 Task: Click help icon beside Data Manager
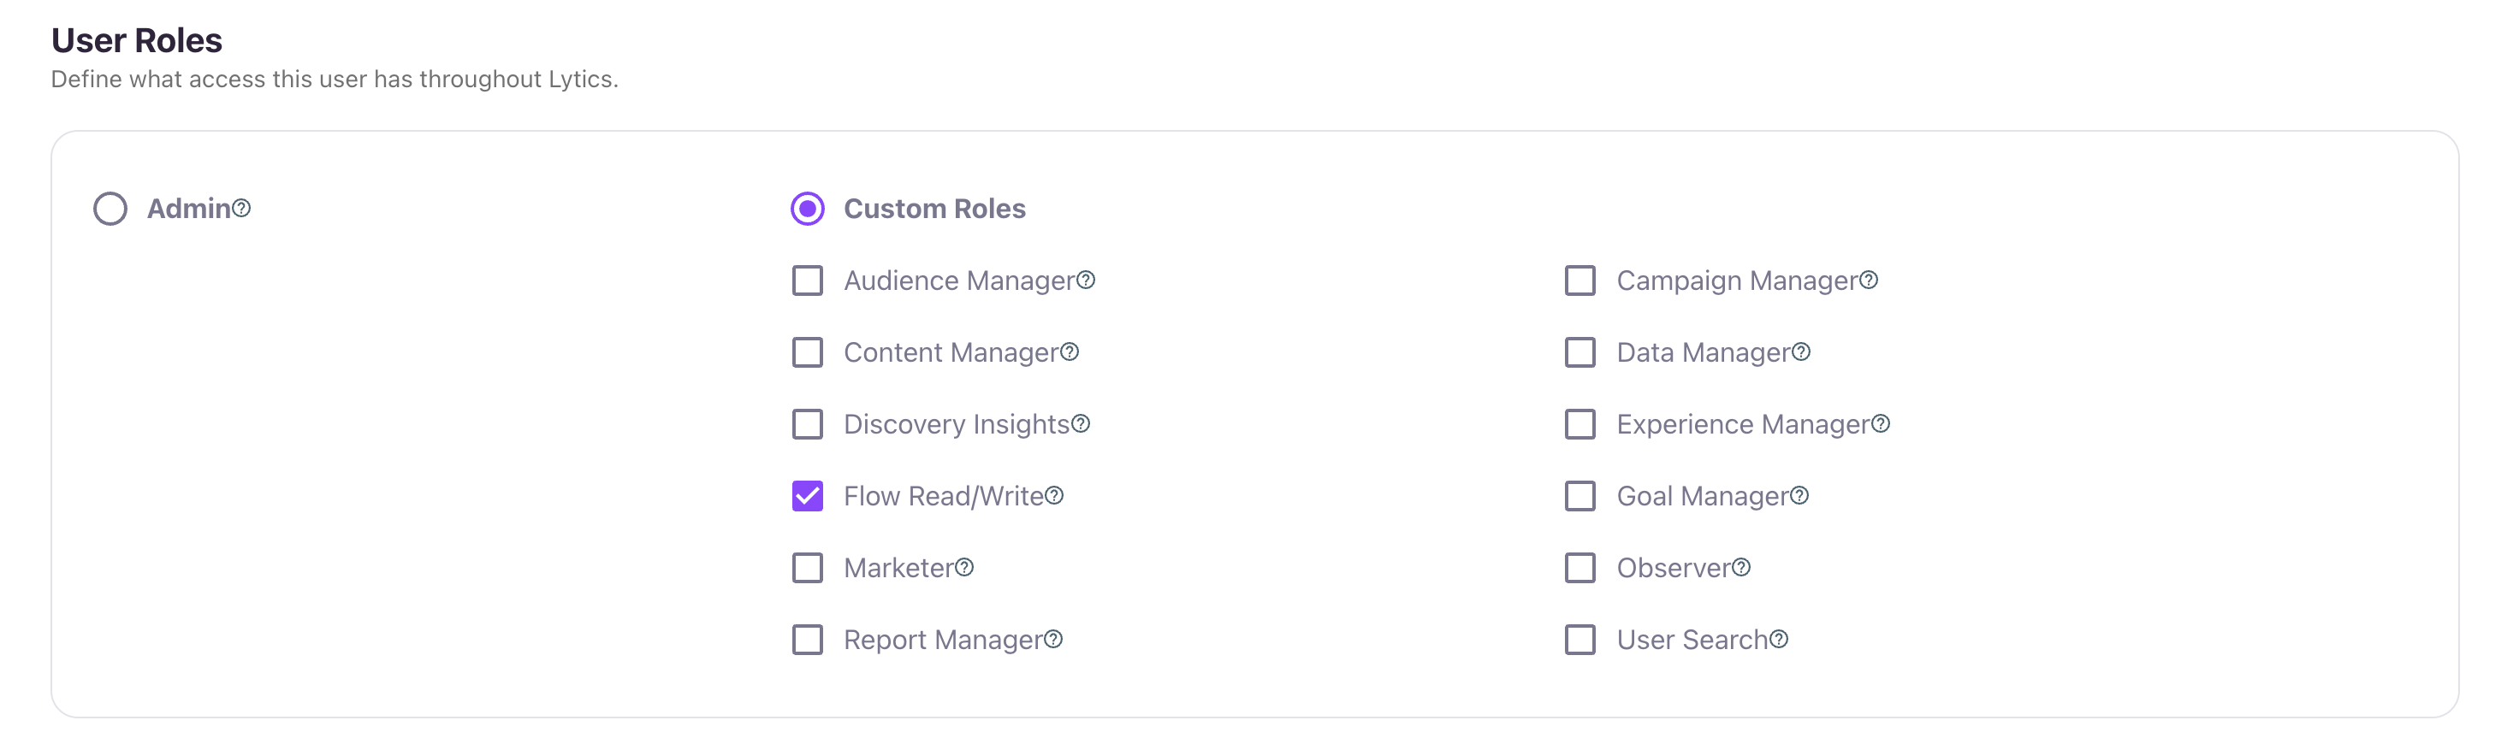(x=1801, y=351)
